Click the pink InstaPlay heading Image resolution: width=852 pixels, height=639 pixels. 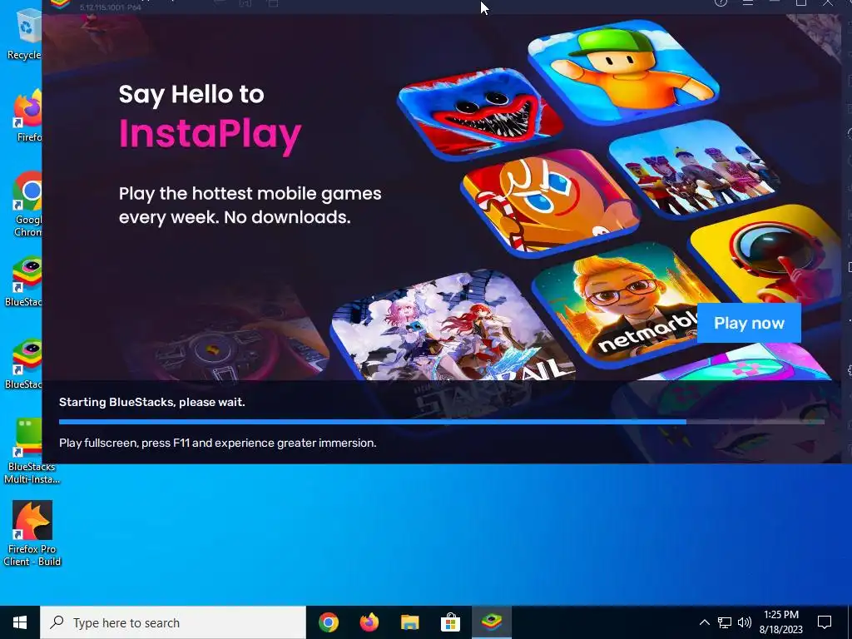(210, 134)
